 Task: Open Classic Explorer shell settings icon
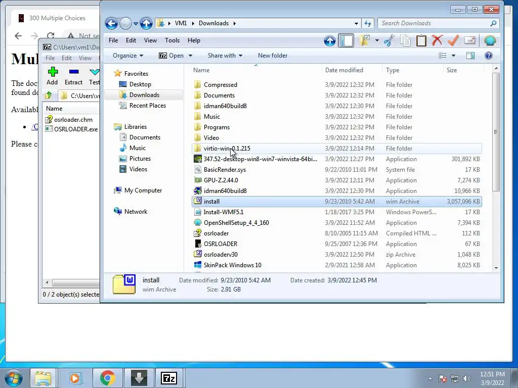490,40
